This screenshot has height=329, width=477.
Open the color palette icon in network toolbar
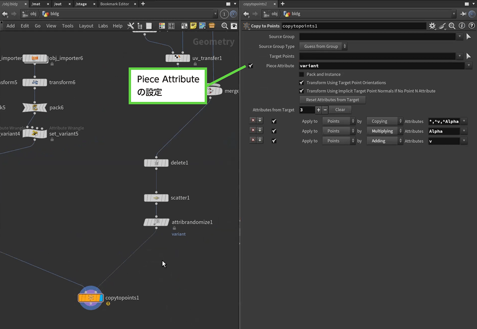[162, 26]
